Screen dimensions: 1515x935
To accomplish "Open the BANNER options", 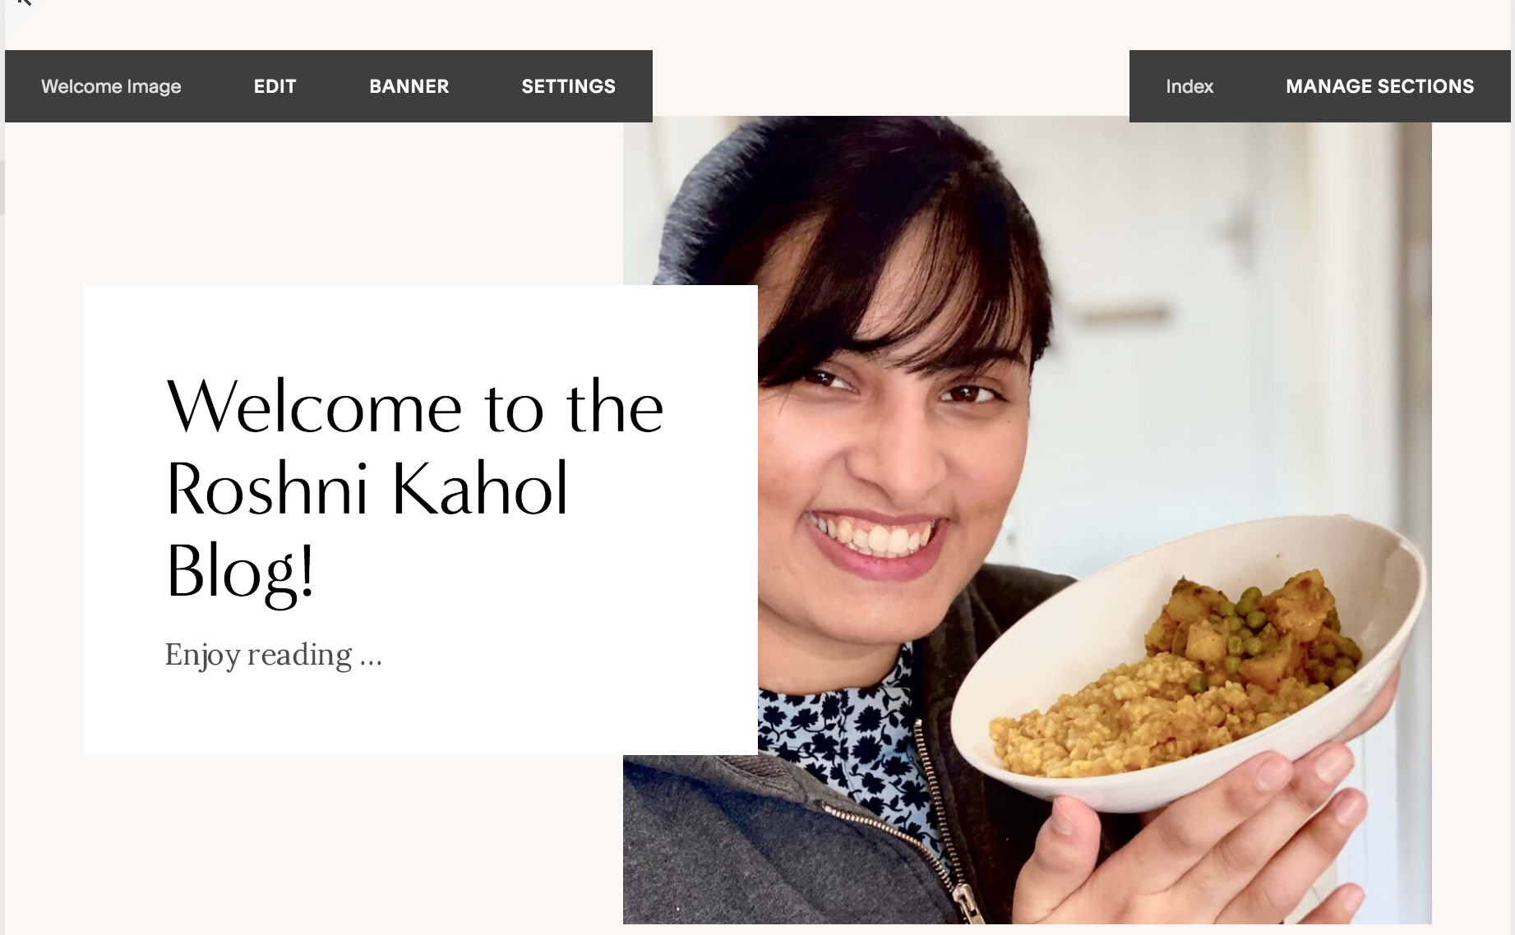I will (409, 86).
